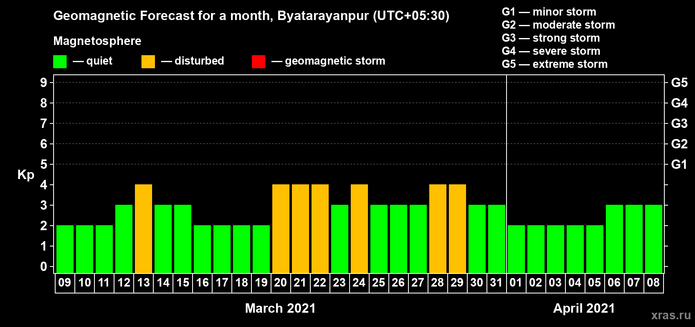Click the Kp value 9 on the left axis

point(44,83)
